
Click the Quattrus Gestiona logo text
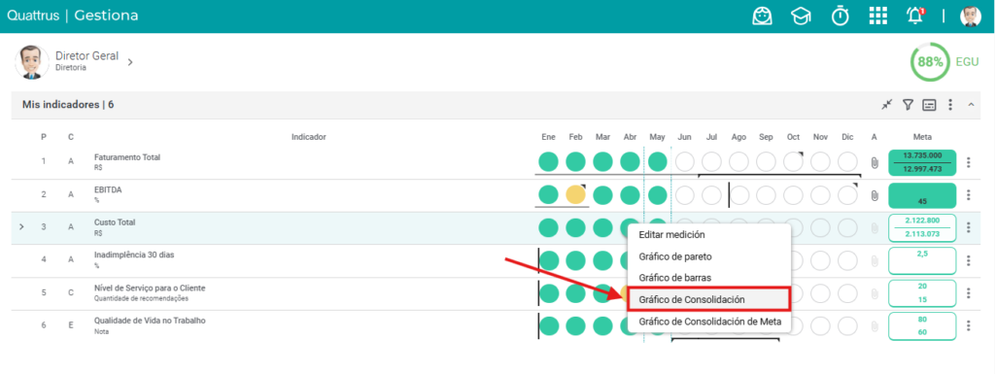pos(72,16)
